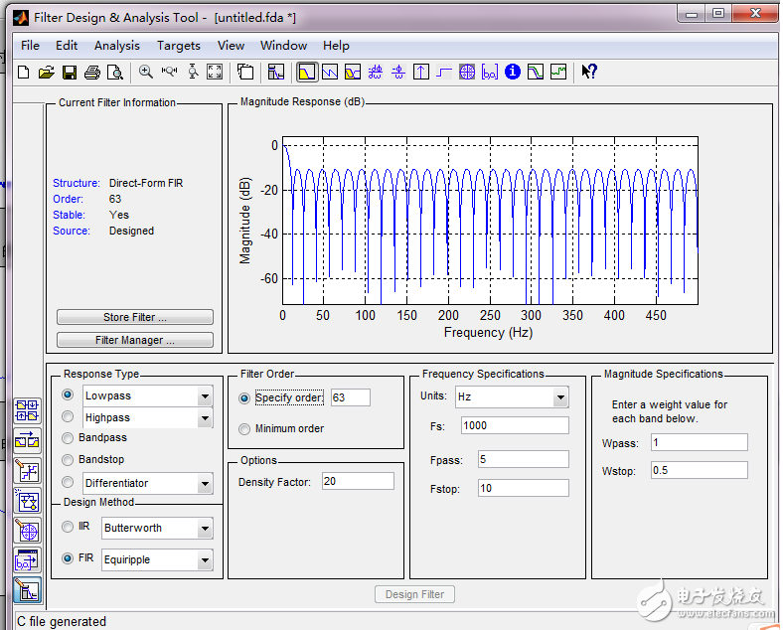This screenshot has width=783, height=630.
Task: Select the Zoom In tool
Action: coord(146,72)
